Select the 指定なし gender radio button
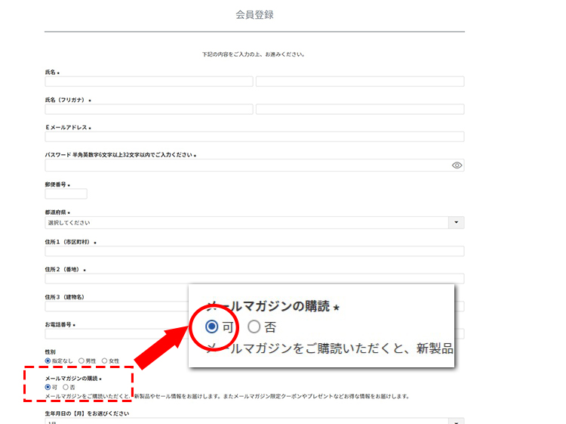Viewport: 566px width, 424px height. pos(48,361)
